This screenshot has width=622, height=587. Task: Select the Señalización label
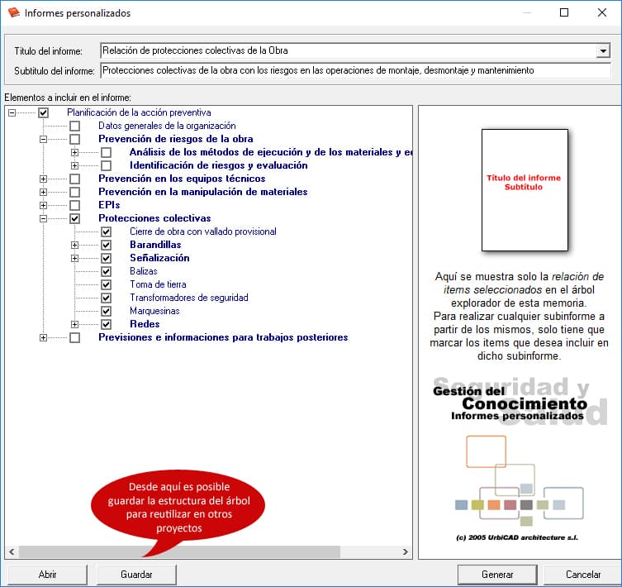click(159, 258)
